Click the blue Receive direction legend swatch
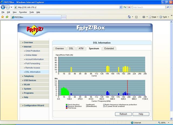Viewport: 173px width, 125px height. (66, 106)
